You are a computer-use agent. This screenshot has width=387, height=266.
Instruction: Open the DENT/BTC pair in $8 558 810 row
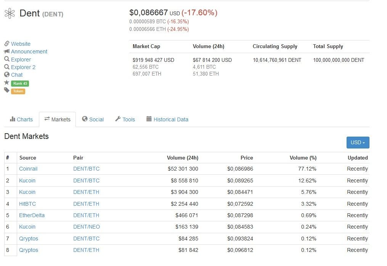click(x=87, y=181)
